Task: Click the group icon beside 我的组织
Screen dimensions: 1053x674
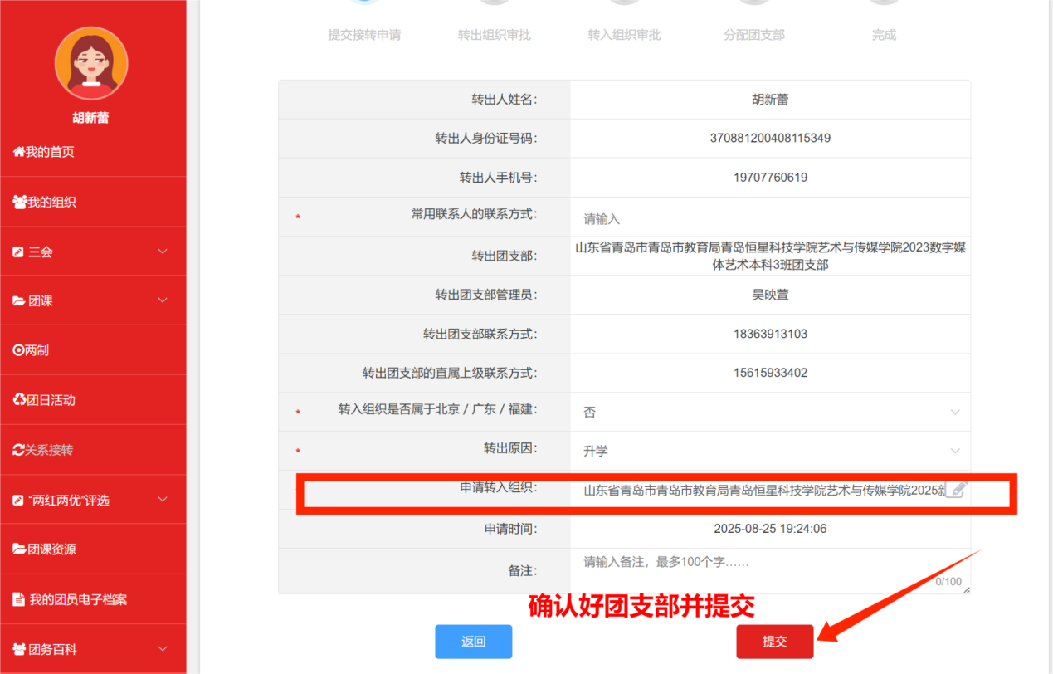Action: [x=19, y=202]
